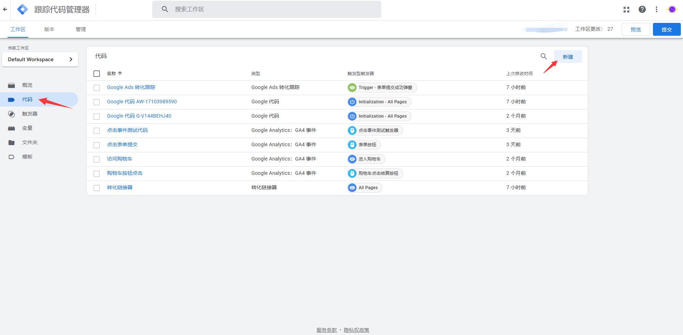Click the blue 提交 button
Image resolution: width=683 pixels, height=335 pixels.
tap(666, 30)
